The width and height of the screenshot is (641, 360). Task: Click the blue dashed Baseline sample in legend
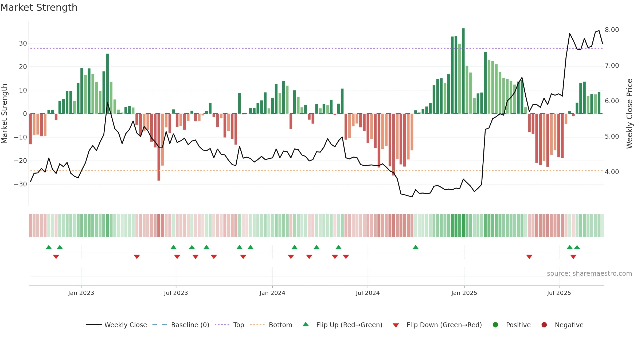[x=160, y=325]
